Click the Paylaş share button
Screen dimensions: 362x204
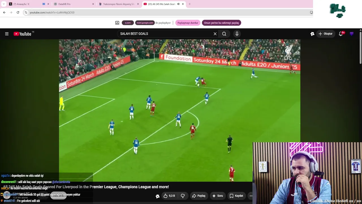(199, 196)
